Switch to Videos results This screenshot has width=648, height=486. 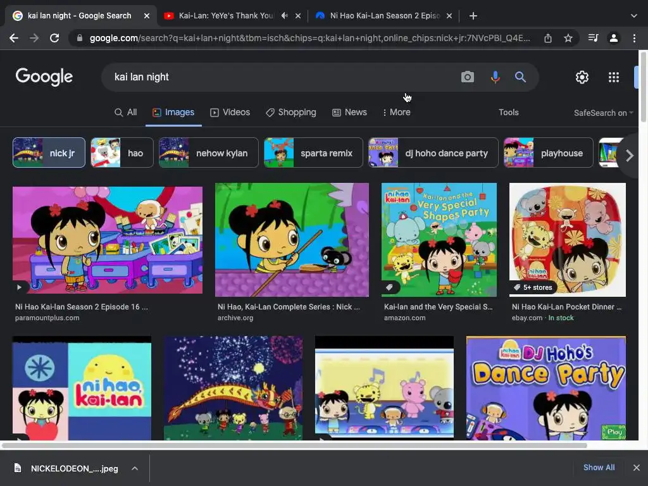tap(230, 113)
